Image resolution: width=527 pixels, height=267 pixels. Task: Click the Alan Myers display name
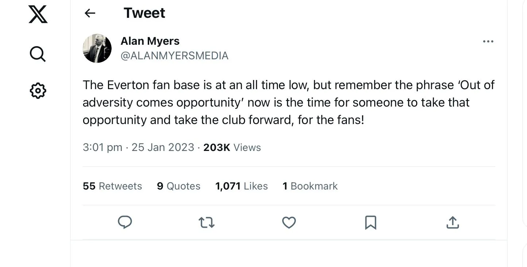click(150, 41)
